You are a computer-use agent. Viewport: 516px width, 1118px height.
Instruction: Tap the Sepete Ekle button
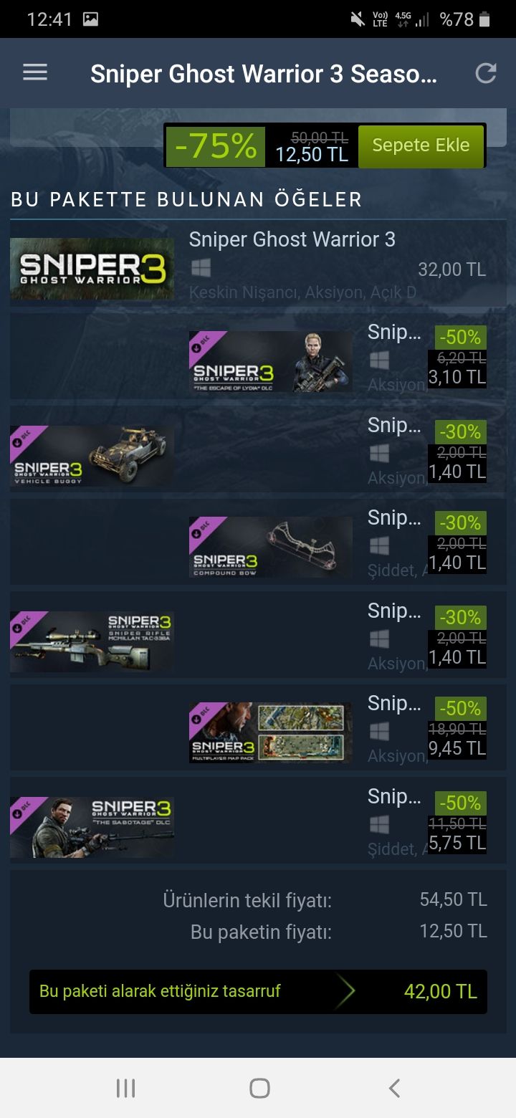pos(421,145)
